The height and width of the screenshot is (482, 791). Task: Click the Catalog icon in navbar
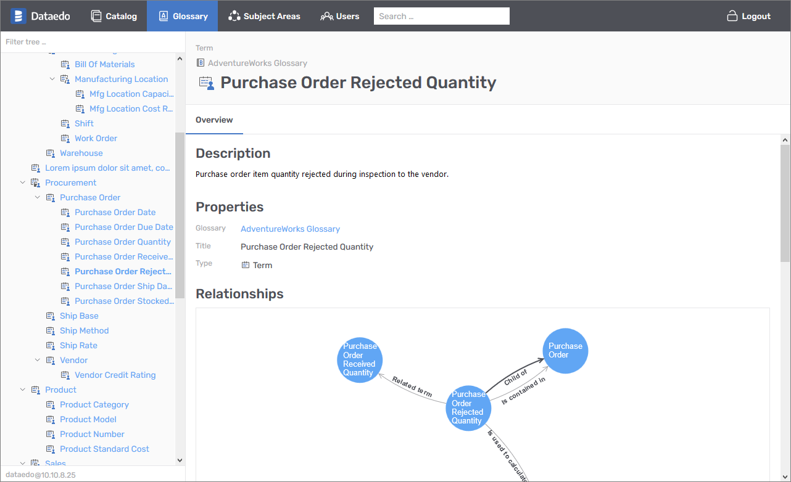96,16
